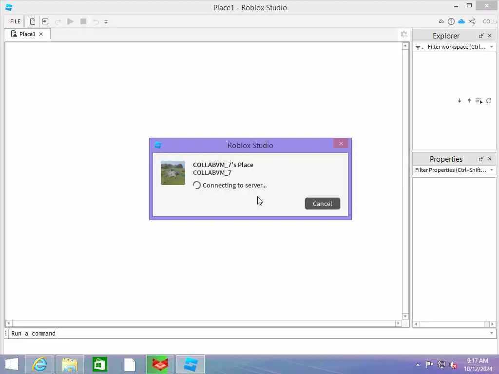
Task: Undock the Explorer panel
Action: click(481, 36)
